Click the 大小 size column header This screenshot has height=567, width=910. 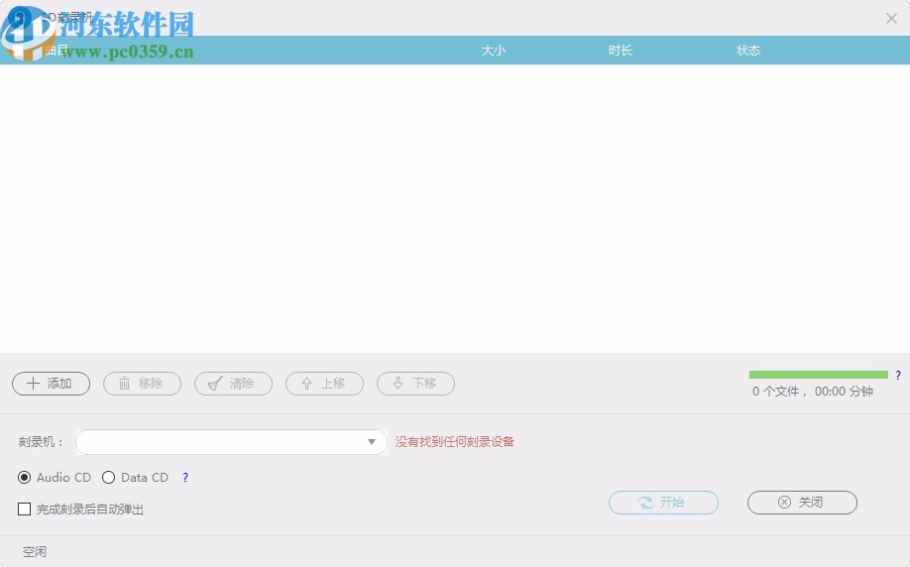494,51
